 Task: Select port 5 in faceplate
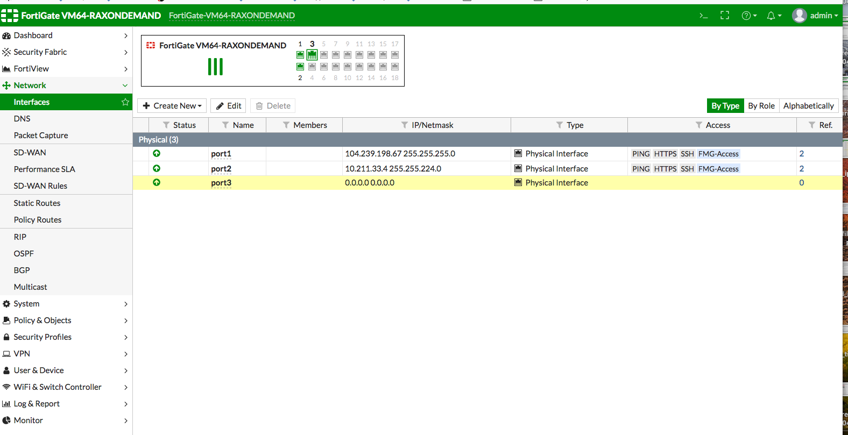pyautogui.click(x=324, y=55)
